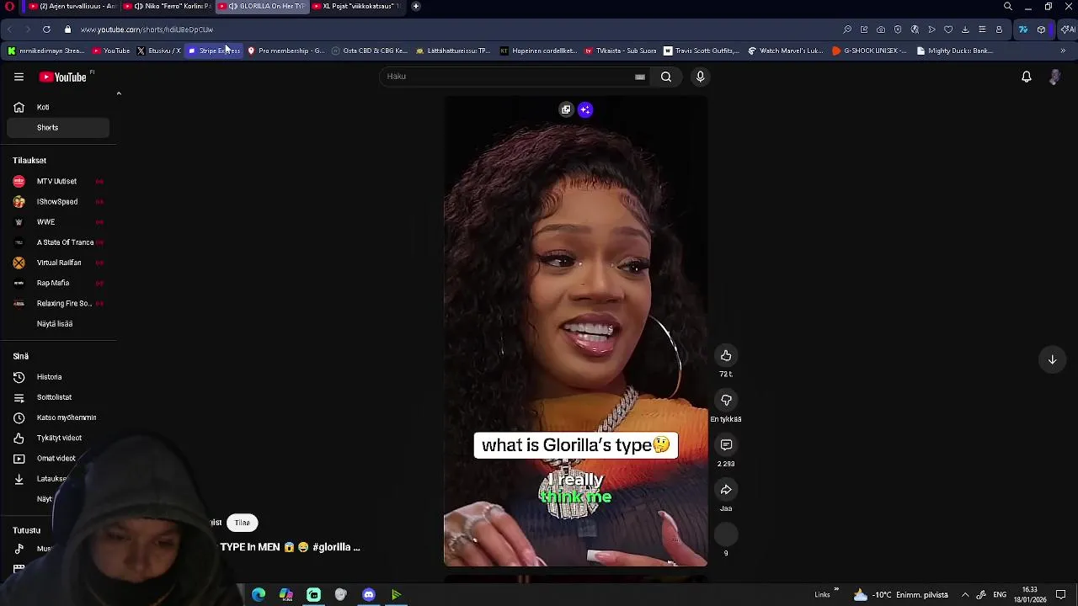Open the Virtual Railfan subscription
The height and width of the screenshot is (606, 1078).
(57, 263)
